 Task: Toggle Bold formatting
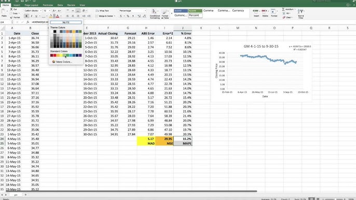point(26,16)
